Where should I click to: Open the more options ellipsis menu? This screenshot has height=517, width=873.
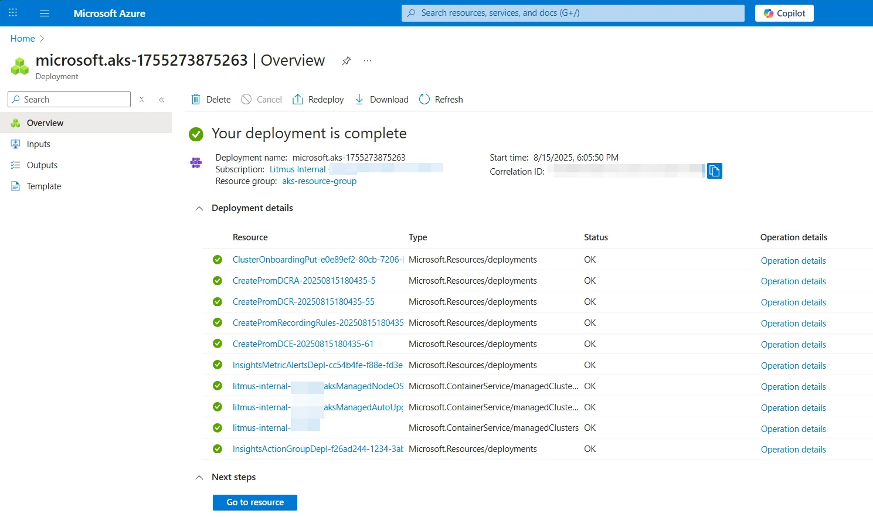click(x=368, y=61)
